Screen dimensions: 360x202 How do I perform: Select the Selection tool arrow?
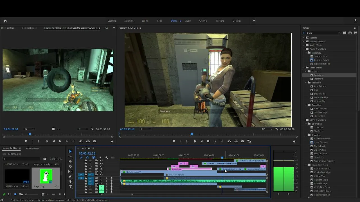tap(70, 151)
